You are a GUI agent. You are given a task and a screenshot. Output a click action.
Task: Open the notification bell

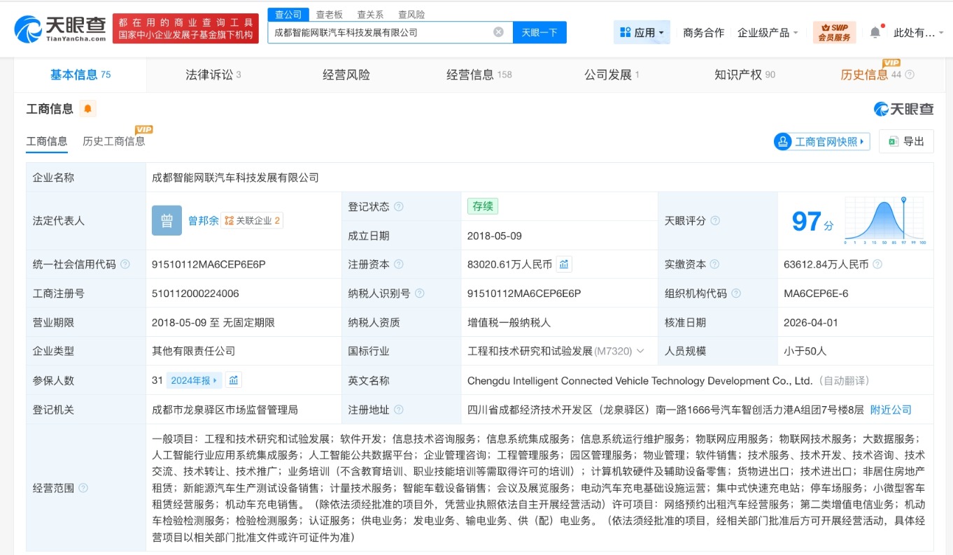(875, 32)
